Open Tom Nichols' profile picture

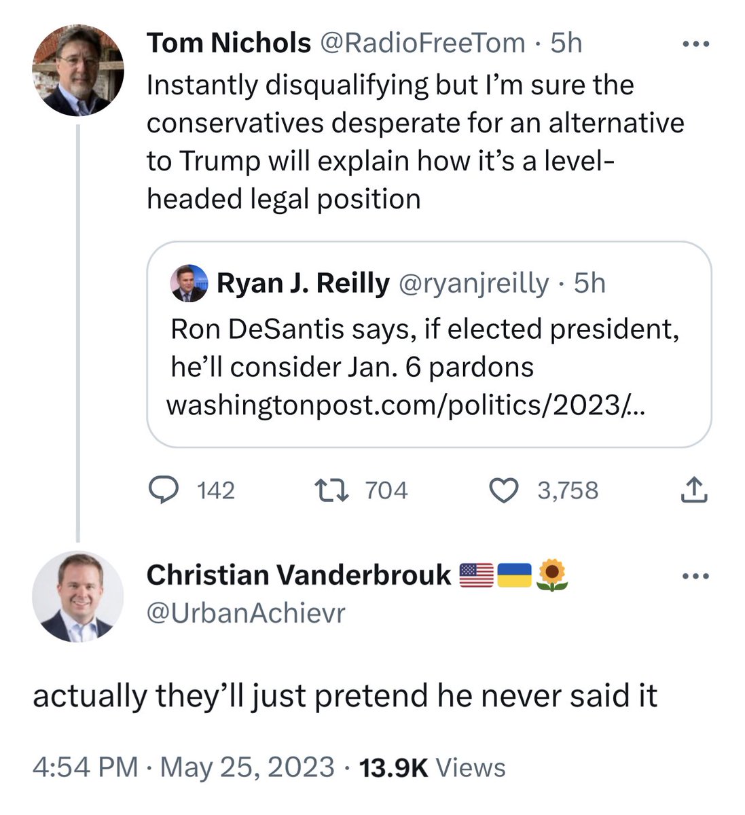78,70
